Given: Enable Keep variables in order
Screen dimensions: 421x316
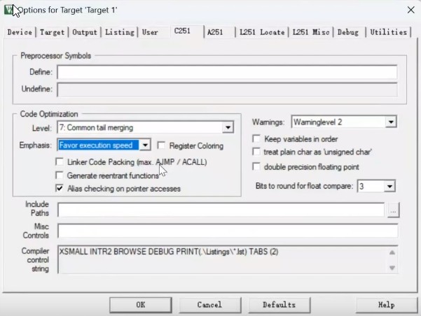Looking at the screenshot, I should click(x=257, y=138).
